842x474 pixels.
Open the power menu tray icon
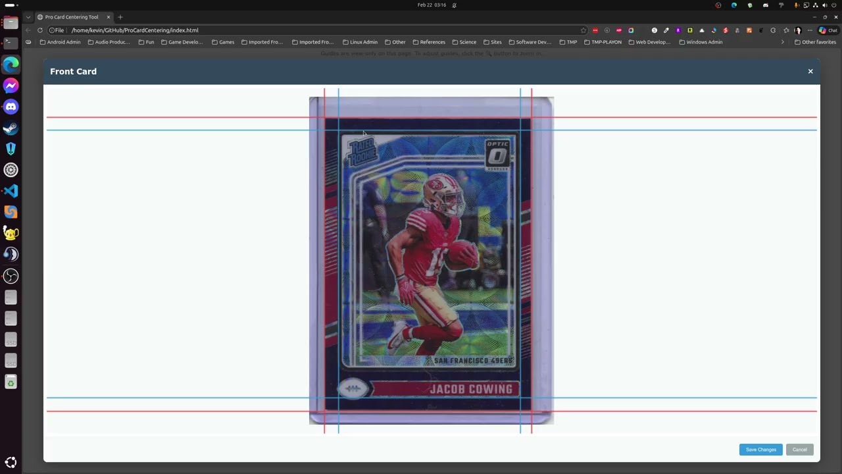pyautogui.click(x=833, y=5)
